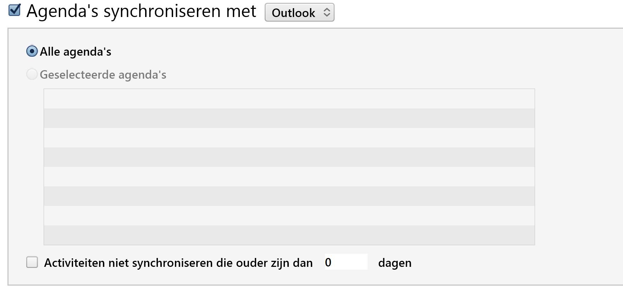Click the up-down arrows on Outlook selector
This screenshot has width=623, height=292.
[x=327, y=13]
